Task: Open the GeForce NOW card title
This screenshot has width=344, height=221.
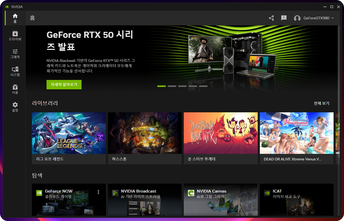Action: (x=59, y=191)
